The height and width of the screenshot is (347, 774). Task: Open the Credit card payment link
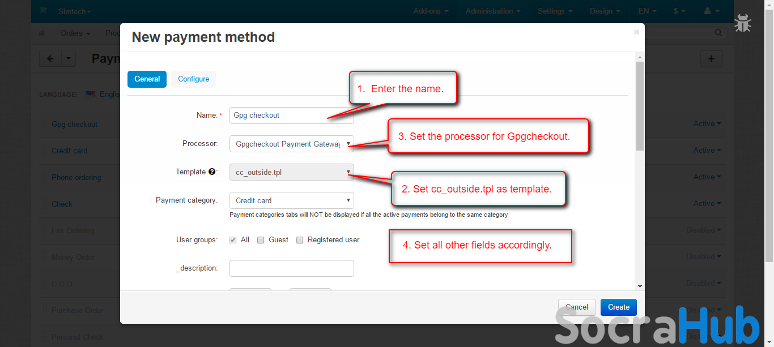point(69,151)
